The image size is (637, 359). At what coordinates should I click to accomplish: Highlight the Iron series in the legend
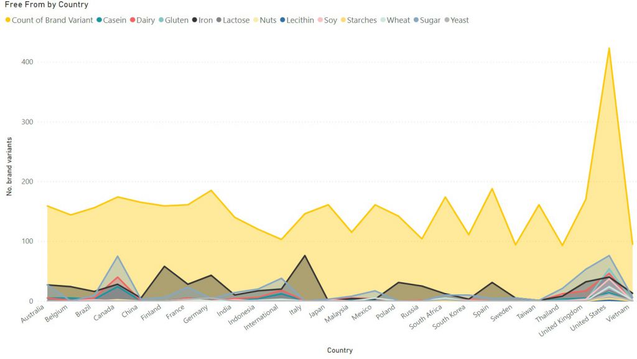point(202,21)
